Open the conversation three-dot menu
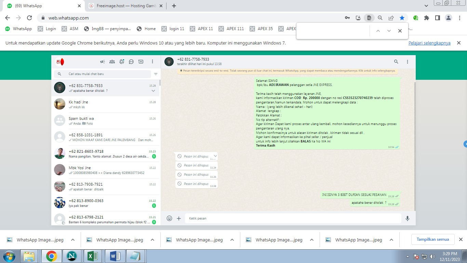 [x=408, y=62]
